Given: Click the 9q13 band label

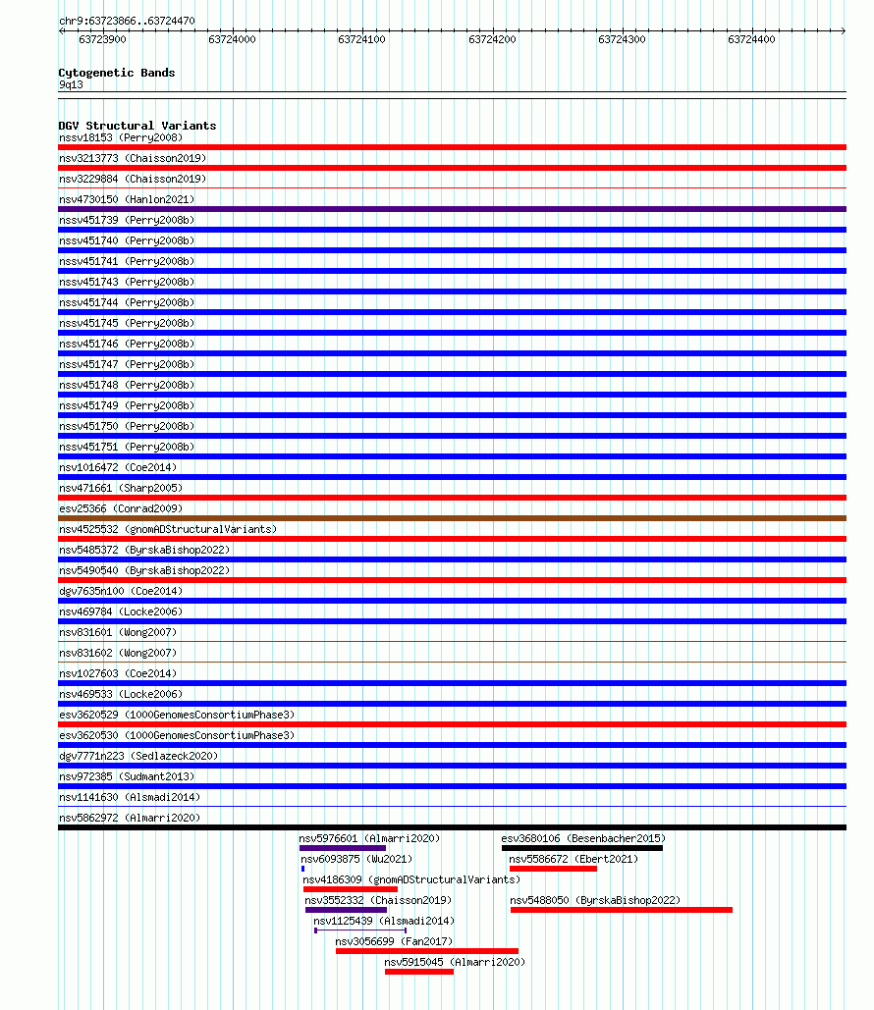Looking at the screenshot, I should point(71,85).
